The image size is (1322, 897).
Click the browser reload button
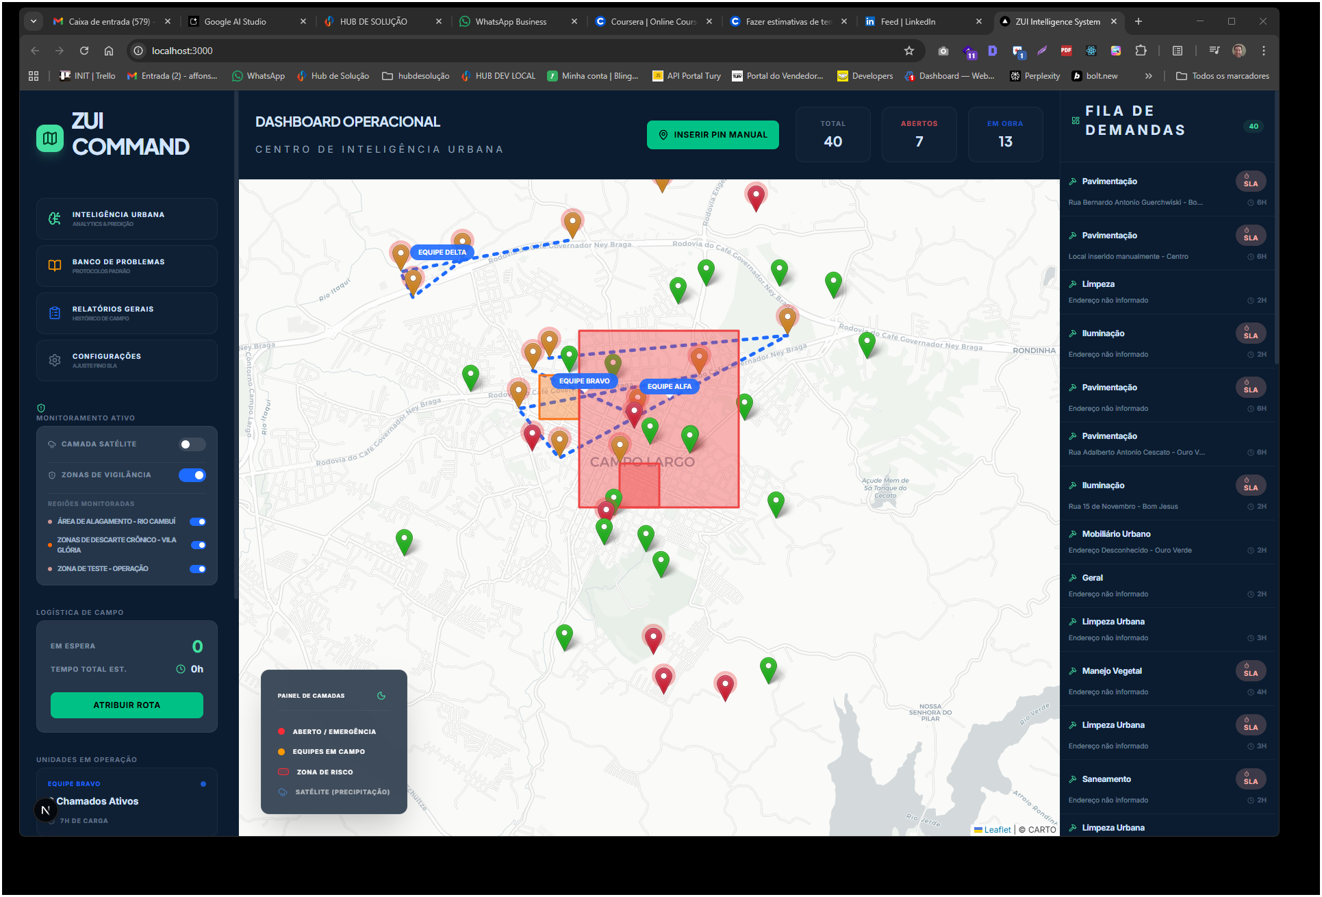[84, 51]
